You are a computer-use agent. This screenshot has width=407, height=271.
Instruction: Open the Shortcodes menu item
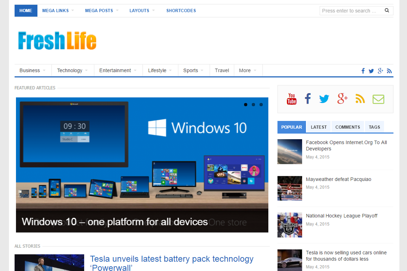tap(181, 11)
